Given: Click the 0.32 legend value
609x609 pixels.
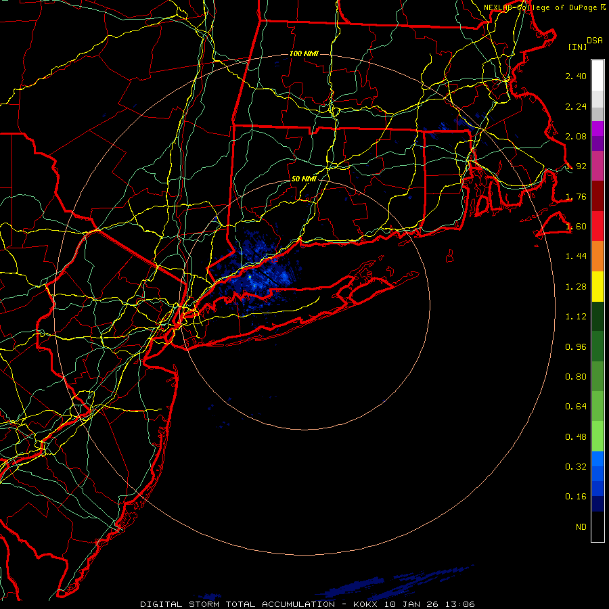Looking at the screenshot, I should tap(576, 467).
